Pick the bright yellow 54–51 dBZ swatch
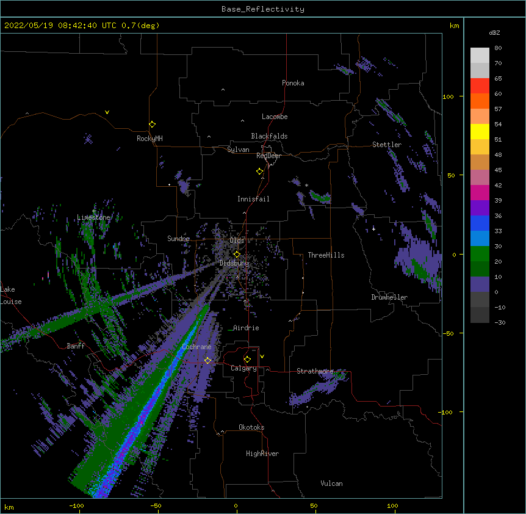 click(480, 131)
